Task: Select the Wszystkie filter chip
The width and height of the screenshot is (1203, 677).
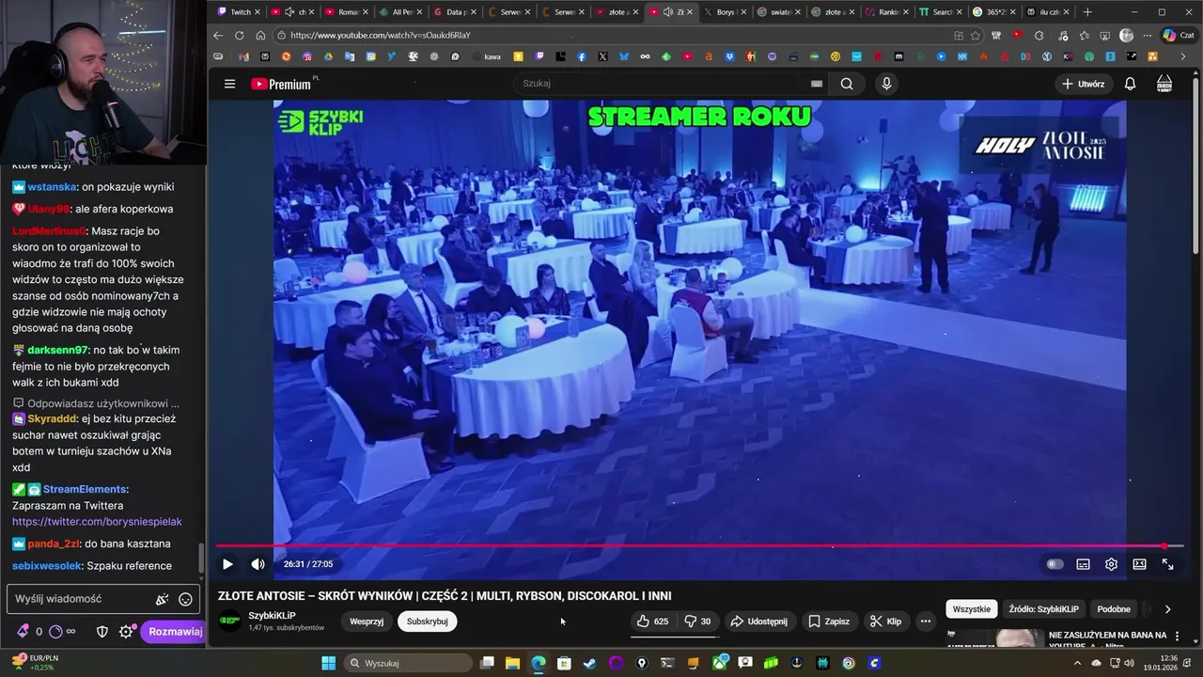Action: [x=971, y=609]
